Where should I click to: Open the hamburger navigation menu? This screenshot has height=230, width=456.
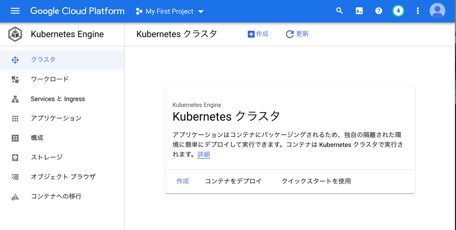click(x=15, y=11)
